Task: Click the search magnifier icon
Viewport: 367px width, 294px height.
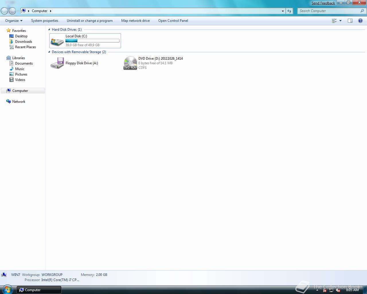Action: pyautogui.click(x=362, y=11)
